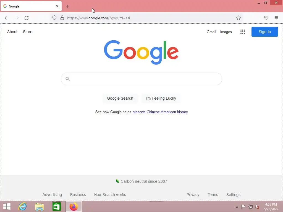Open the Business footer link
283x212 pixels.
(x=78, y=195)
